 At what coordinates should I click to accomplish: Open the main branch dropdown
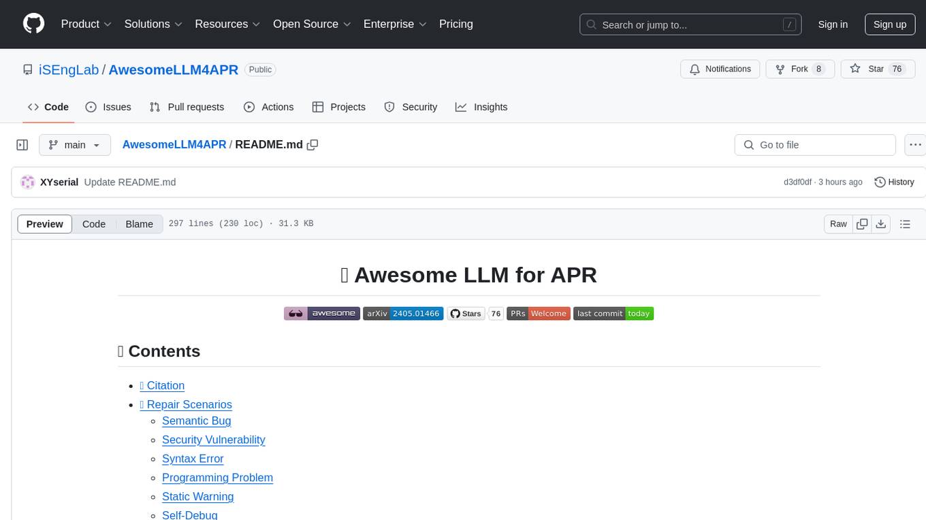click(x=74, y=145)
